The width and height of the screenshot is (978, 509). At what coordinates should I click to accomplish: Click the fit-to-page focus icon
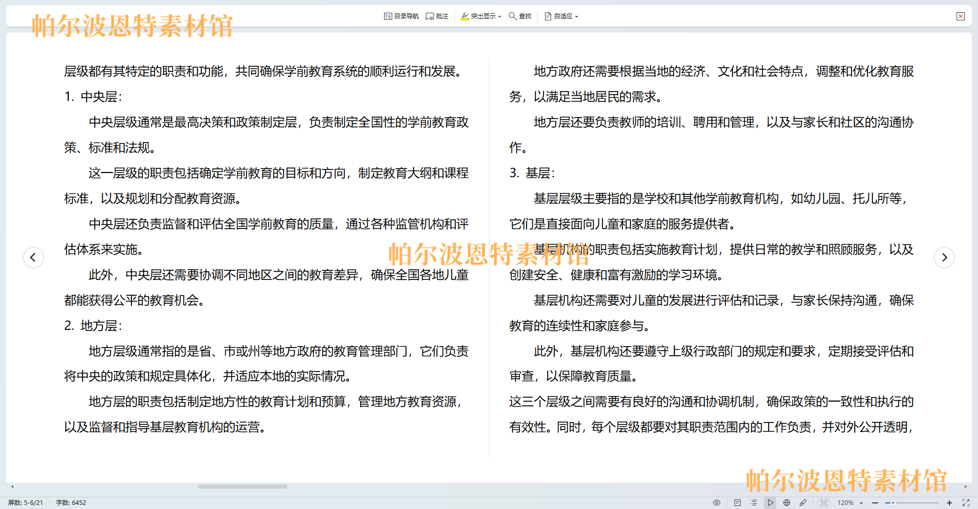(824, 503)
